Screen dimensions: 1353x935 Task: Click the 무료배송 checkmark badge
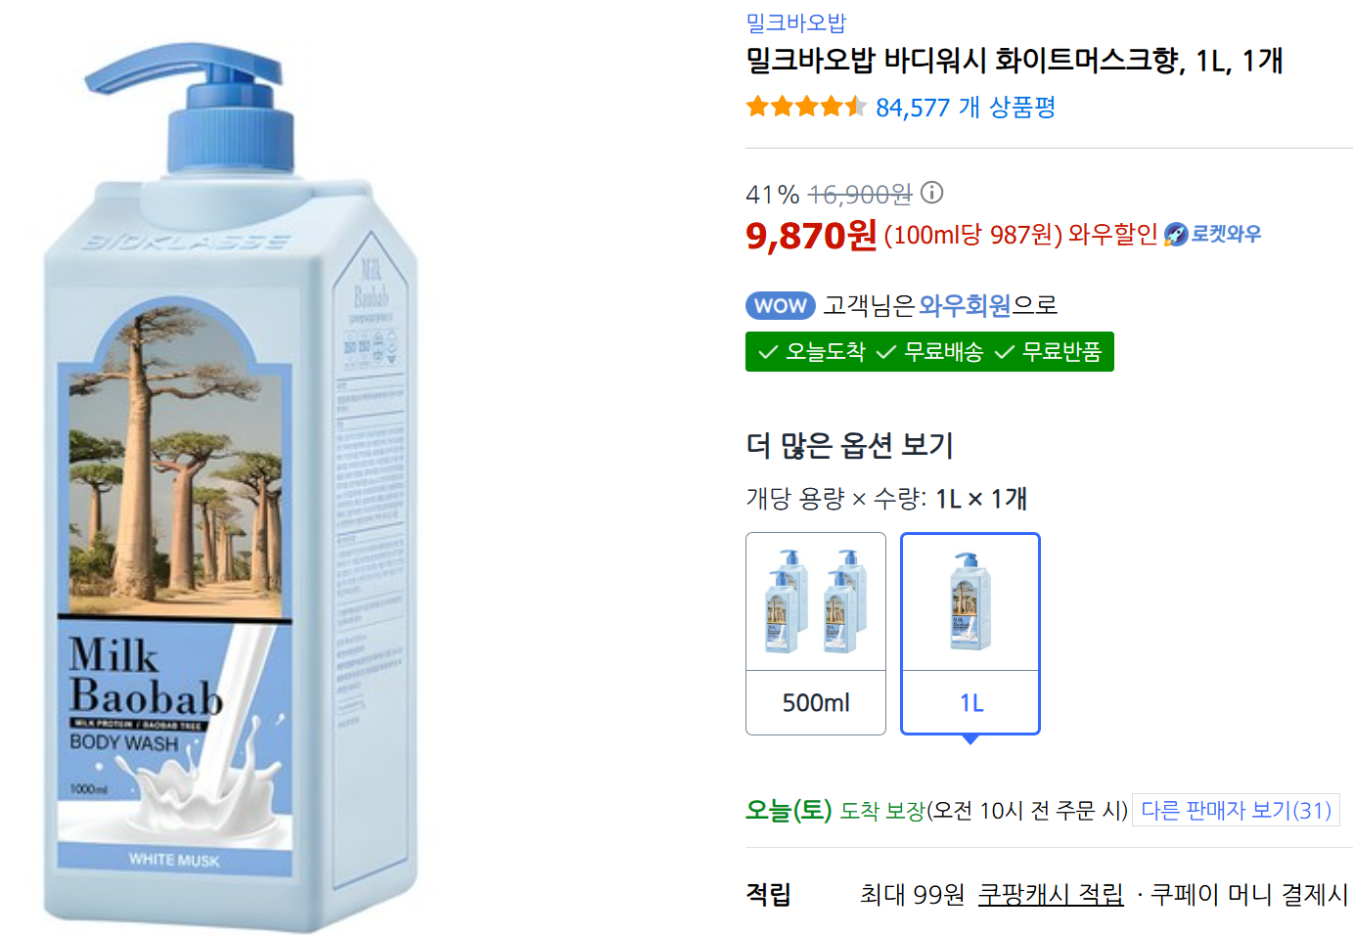click(x=931, y=351)
